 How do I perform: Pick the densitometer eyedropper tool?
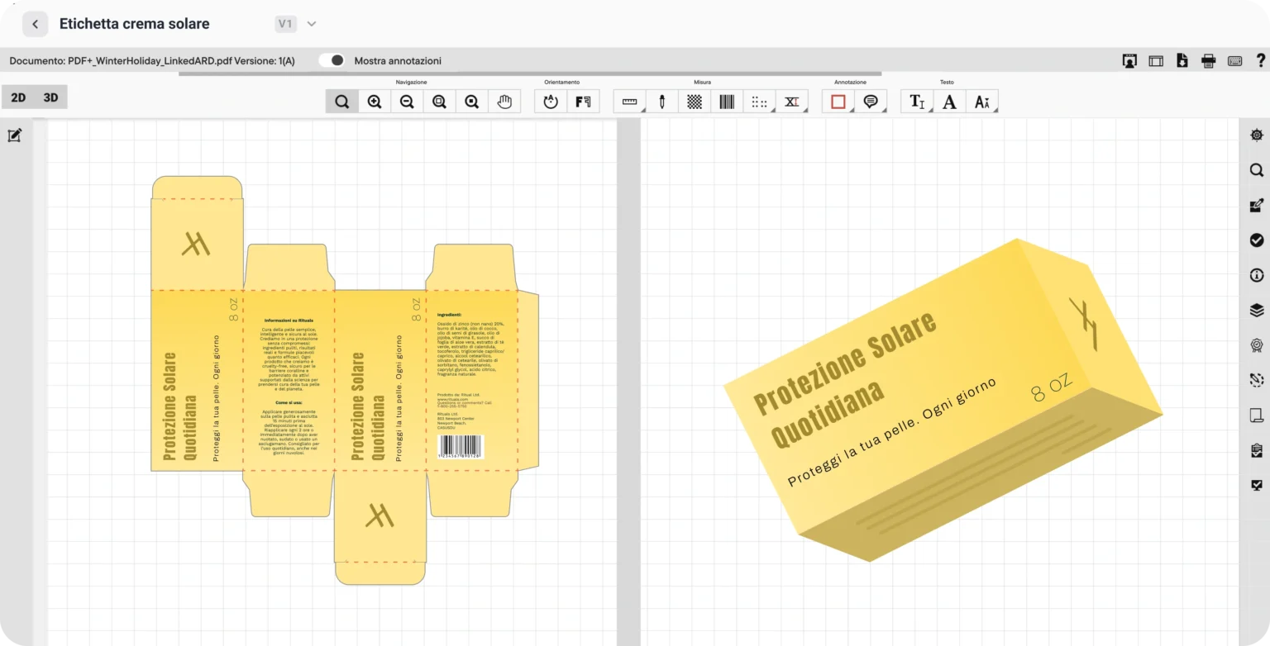[x=662, y=102]
